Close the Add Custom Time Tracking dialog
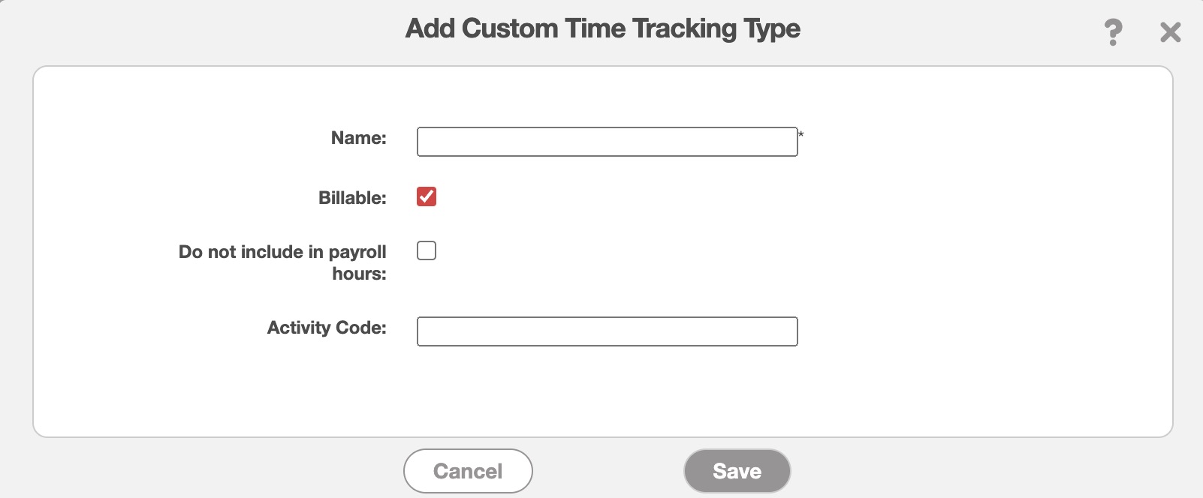 click(1170, 32)
